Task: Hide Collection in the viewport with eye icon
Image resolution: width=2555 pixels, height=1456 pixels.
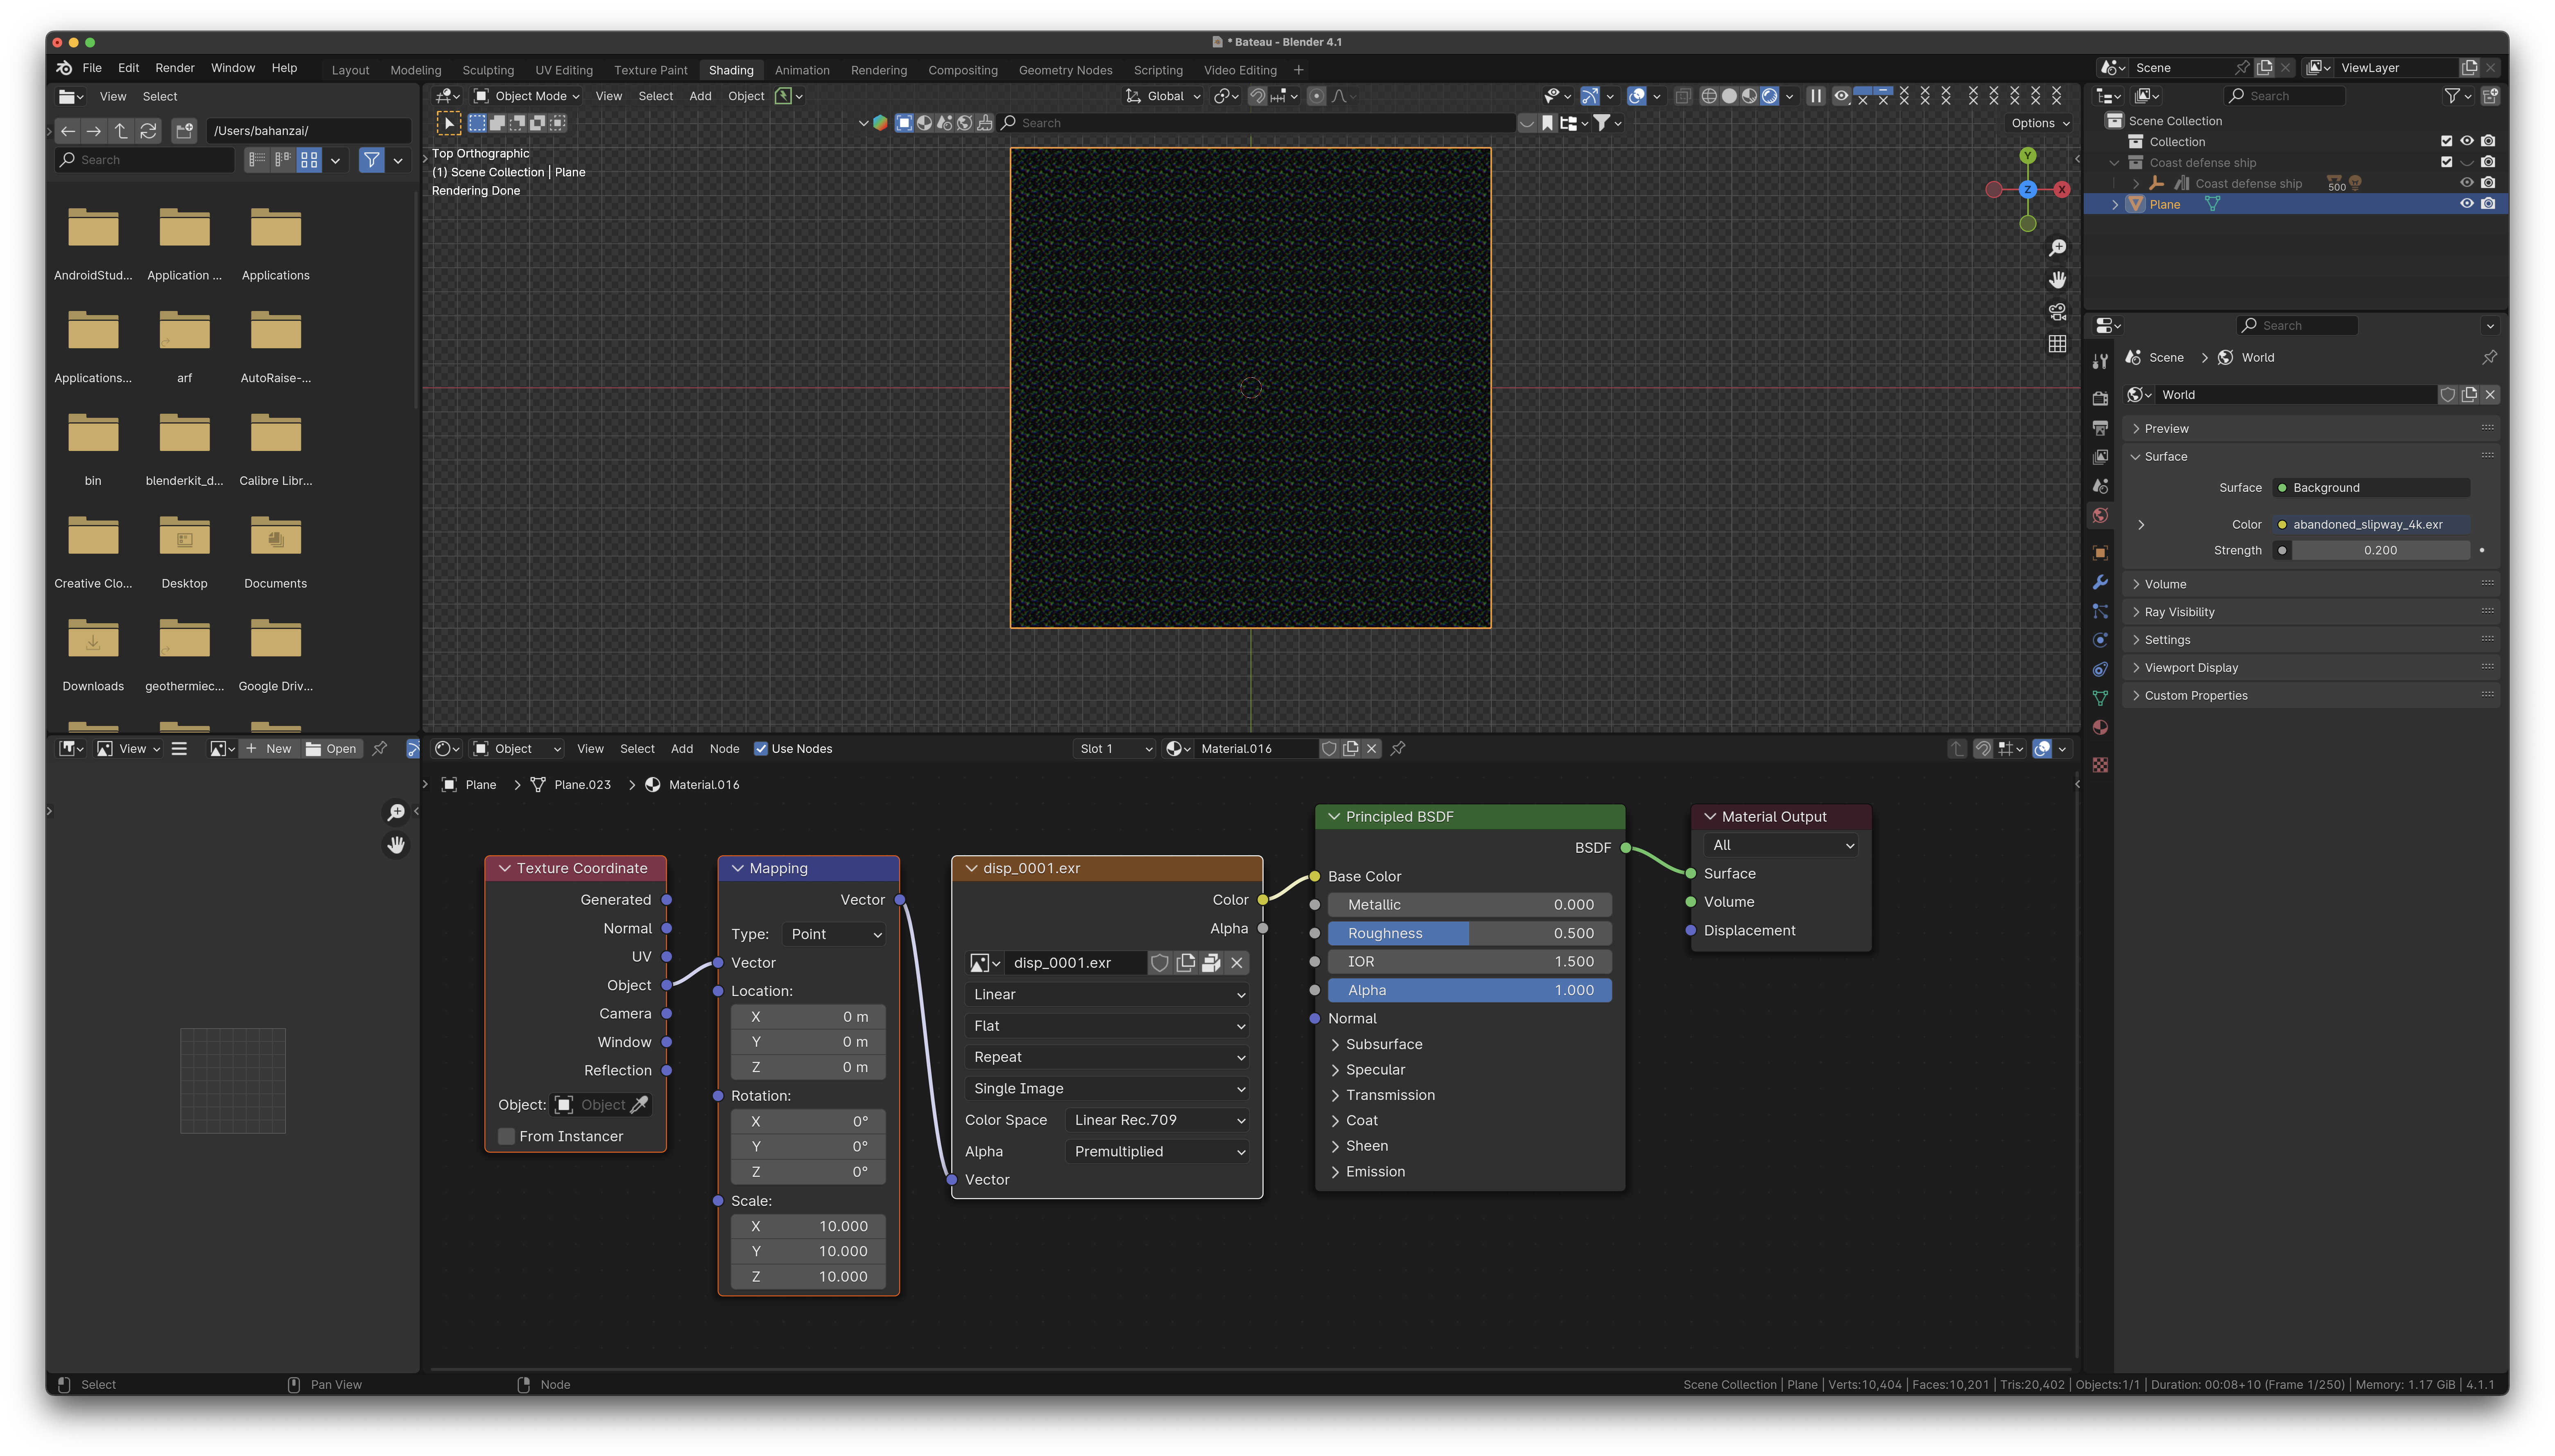Action: click(x=2466, y=141)
